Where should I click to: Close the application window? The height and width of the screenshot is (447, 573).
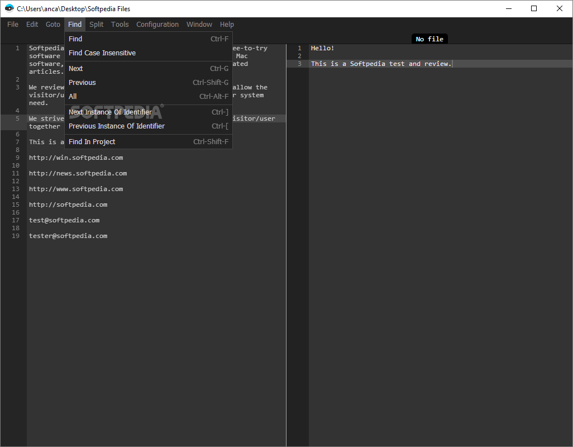[x=560, y=8]
